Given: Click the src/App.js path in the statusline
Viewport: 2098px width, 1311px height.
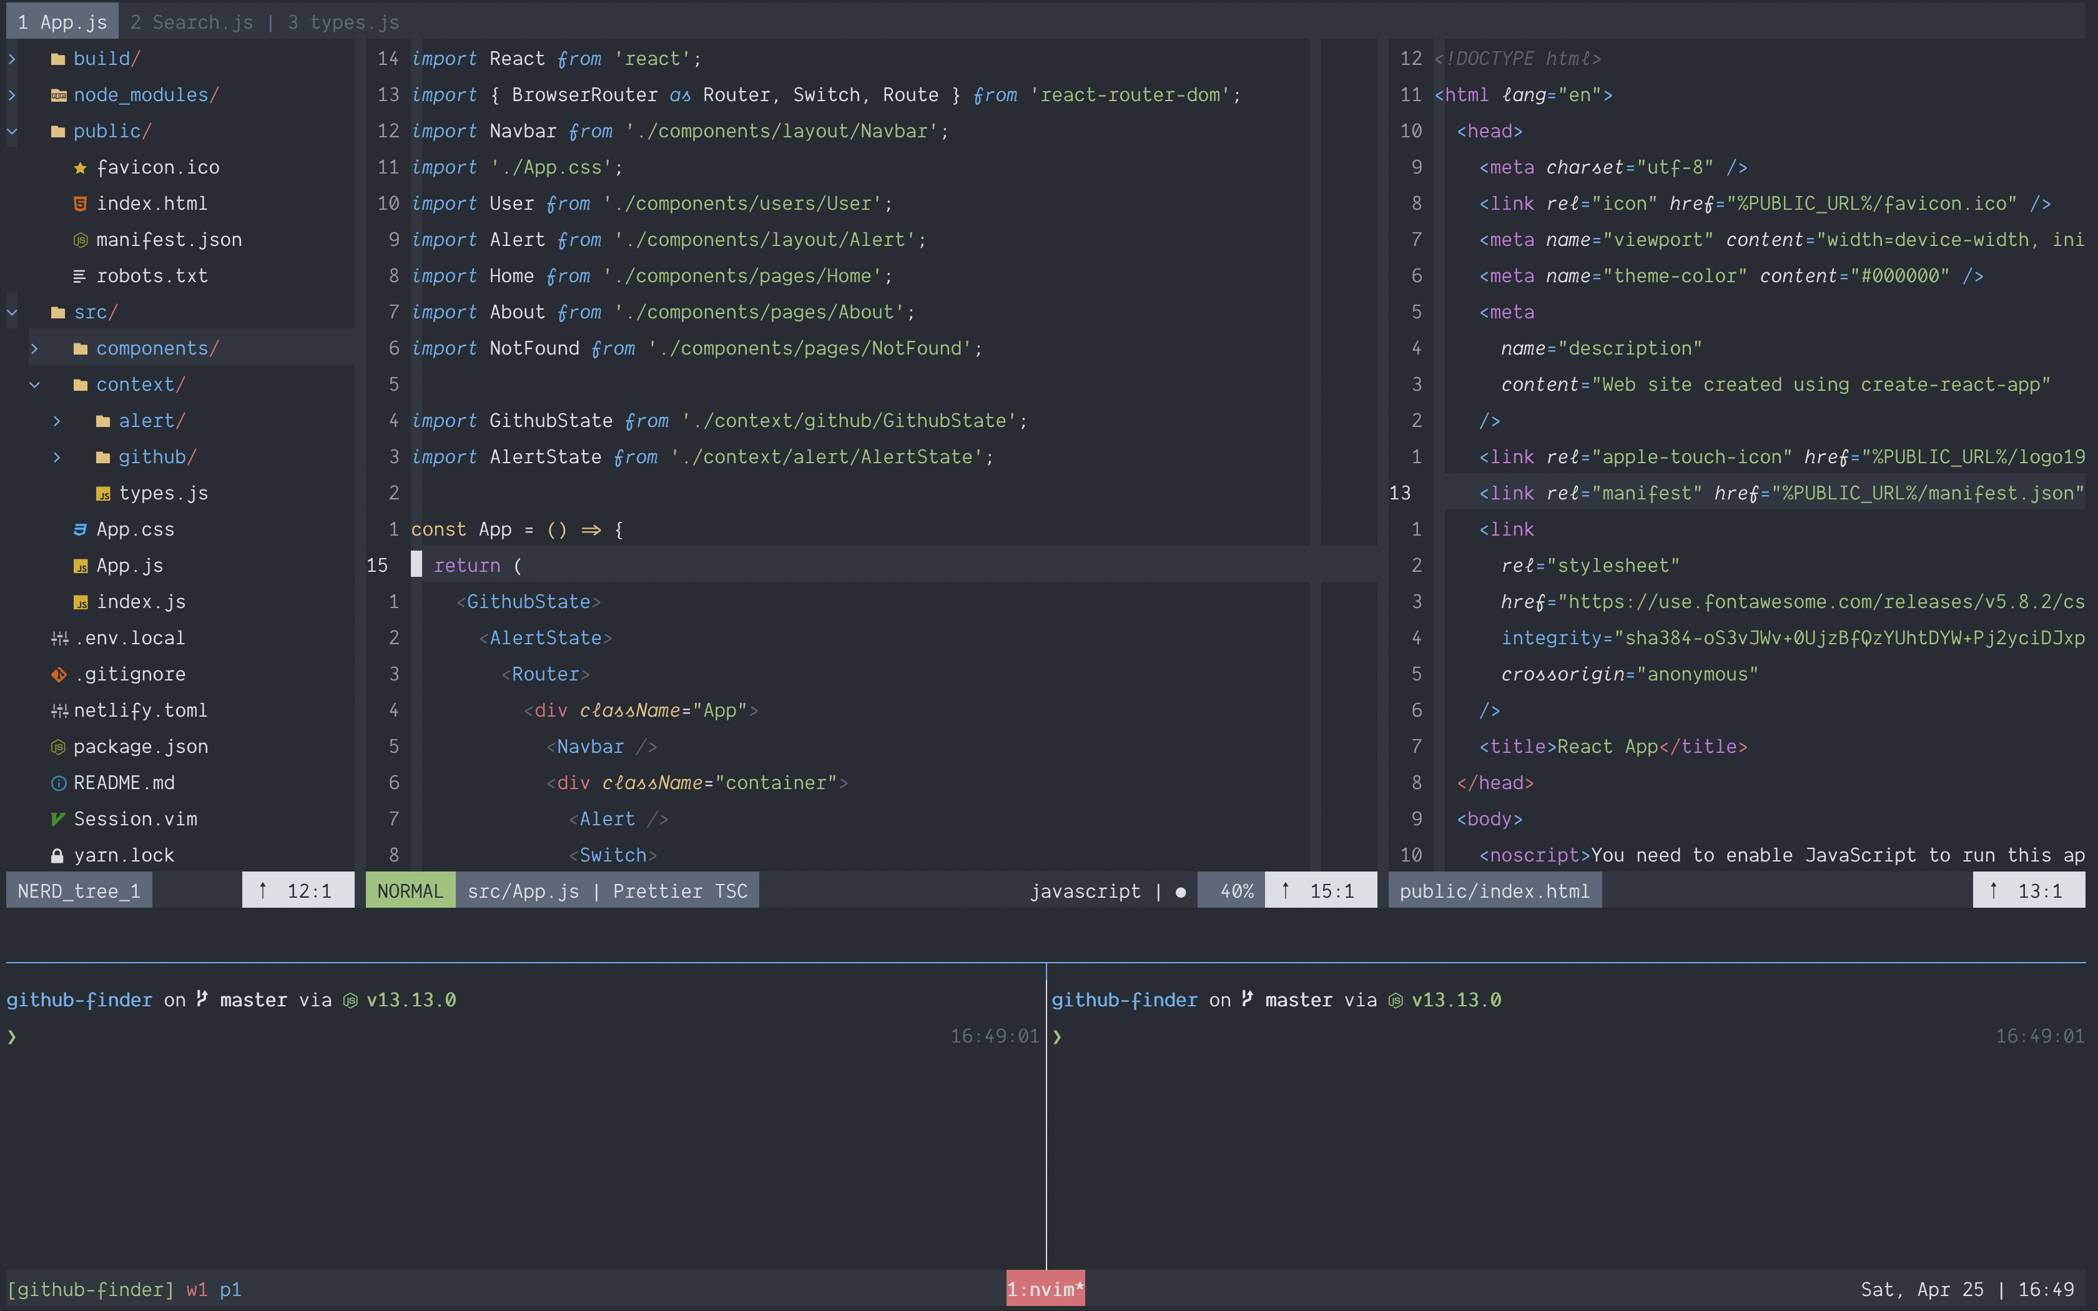Looking at the screenshot, I should tap(523, 890).
